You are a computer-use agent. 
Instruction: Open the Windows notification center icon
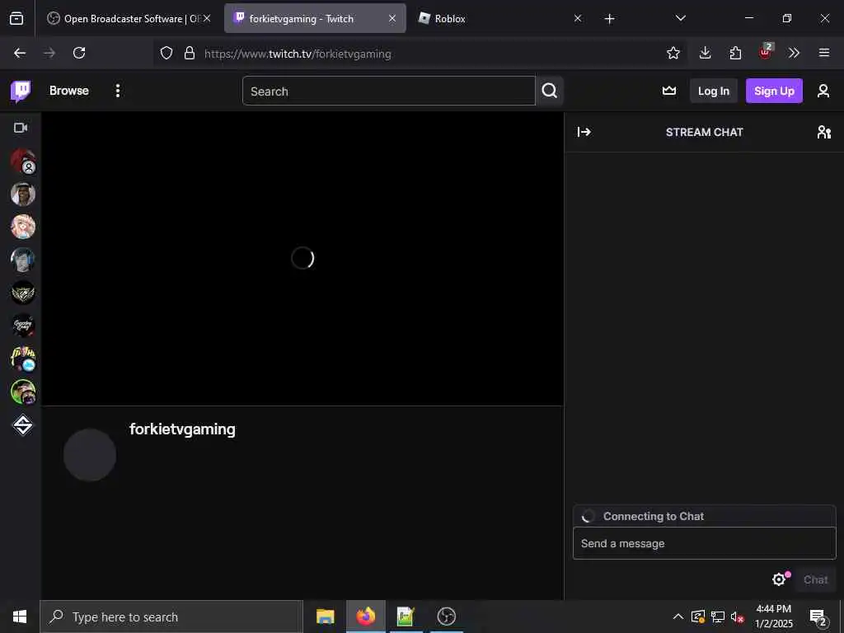[818, 618]
